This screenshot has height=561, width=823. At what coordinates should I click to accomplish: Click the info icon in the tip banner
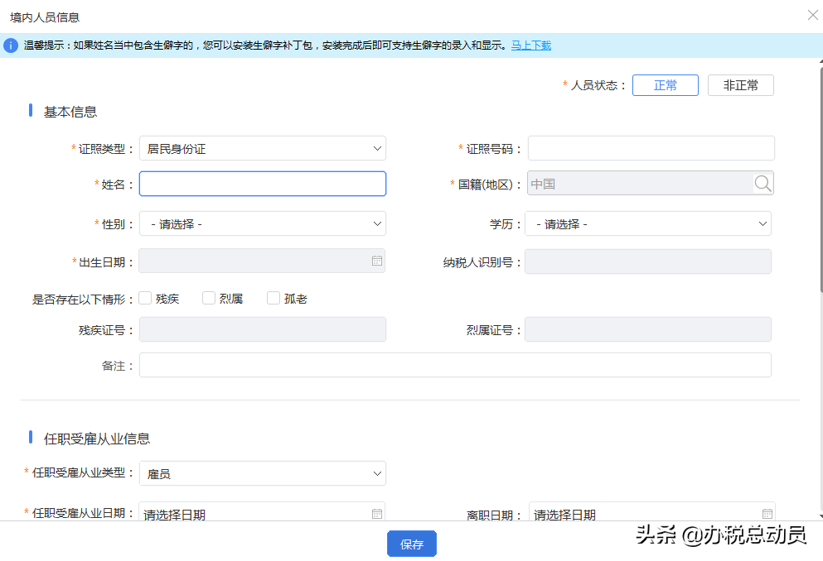click(9, 46)
